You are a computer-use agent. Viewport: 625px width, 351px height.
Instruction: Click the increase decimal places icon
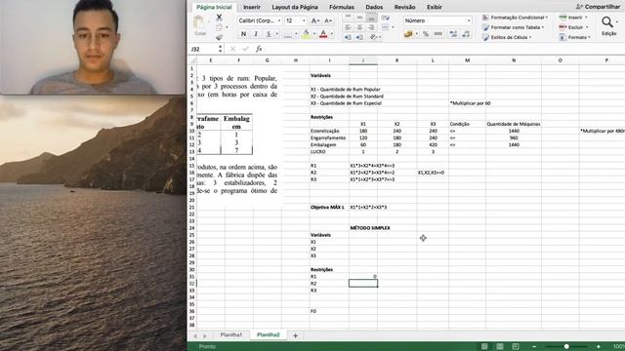(453, 34)
